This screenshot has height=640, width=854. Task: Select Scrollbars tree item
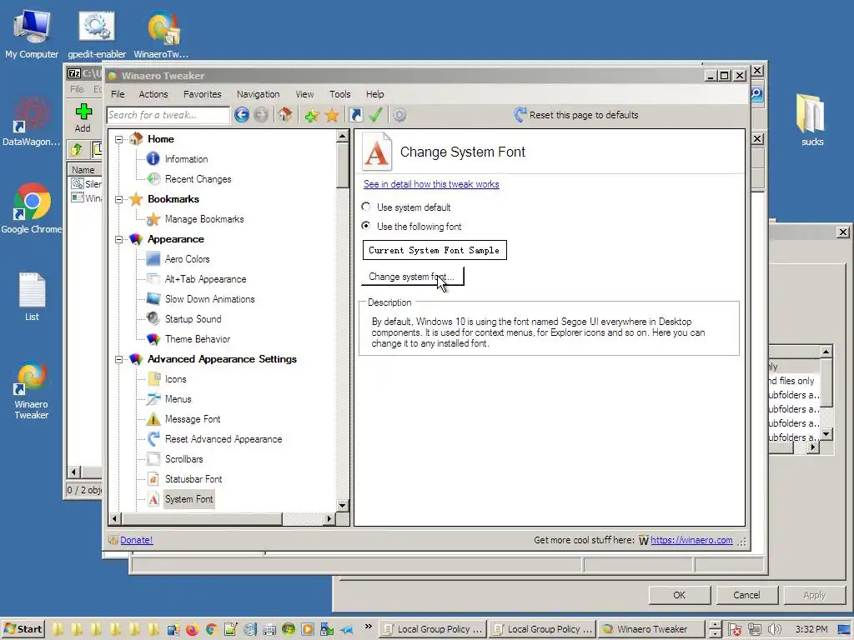coord(183,459)
